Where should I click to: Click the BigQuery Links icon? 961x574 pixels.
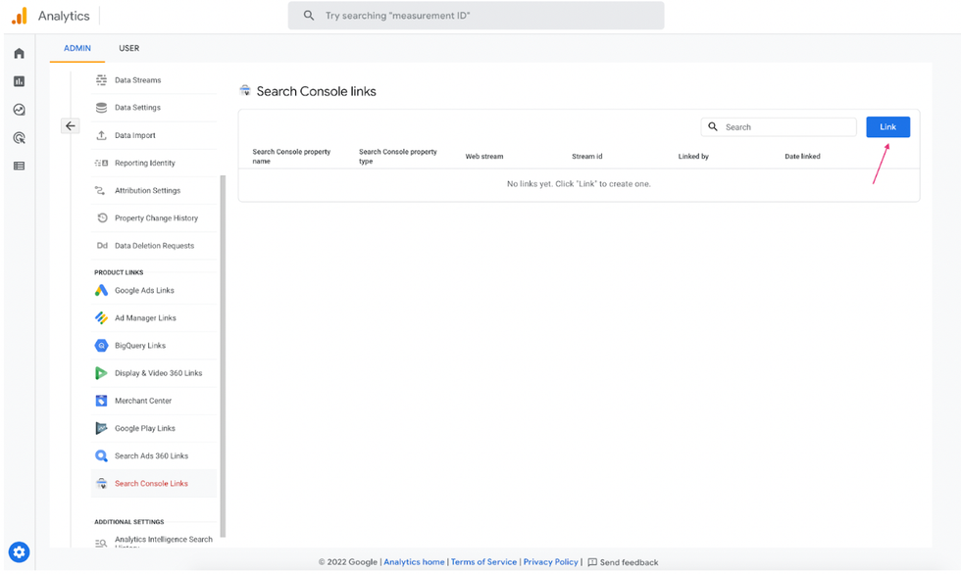(x=101, y=346)
